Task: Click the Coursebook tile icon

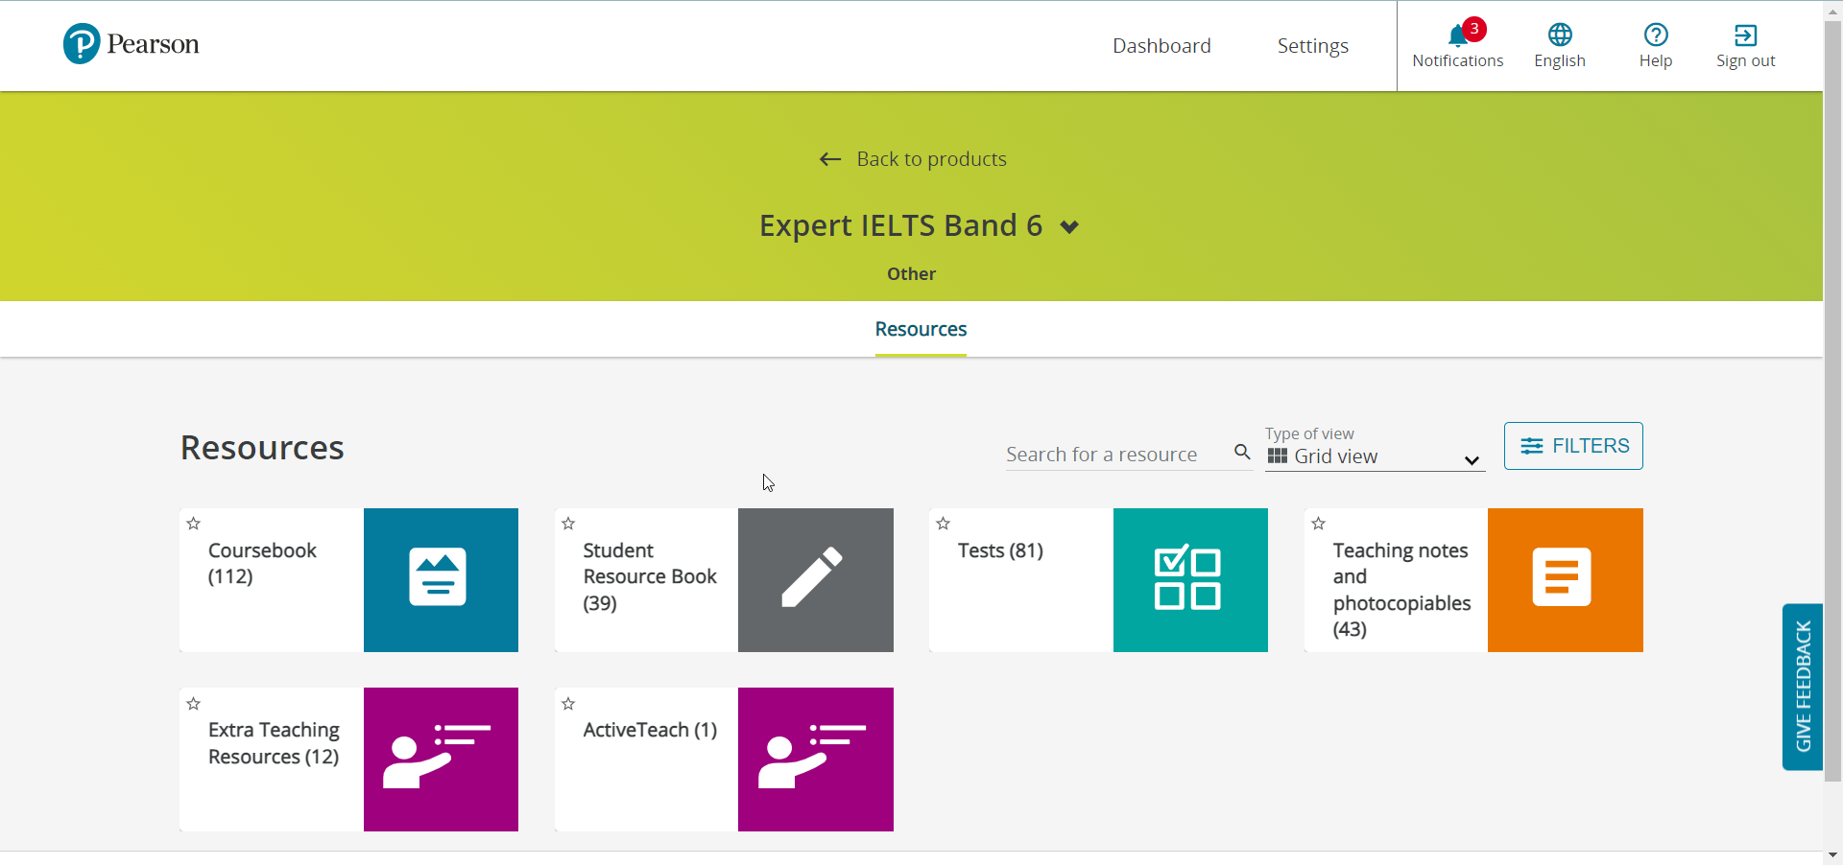Action: [x=440, y=578]
